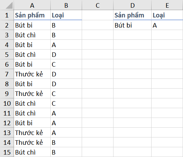
Task: Select cell A7 'Thước kẻ'
Action: click(x=32, y=74)
